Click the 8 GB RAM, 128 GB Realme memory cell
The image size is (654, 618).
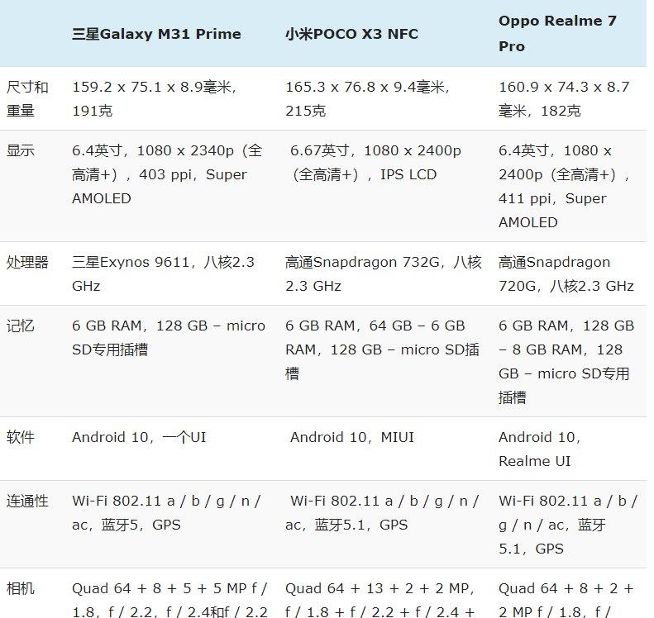pyautogui.click(x=566, y=361)
